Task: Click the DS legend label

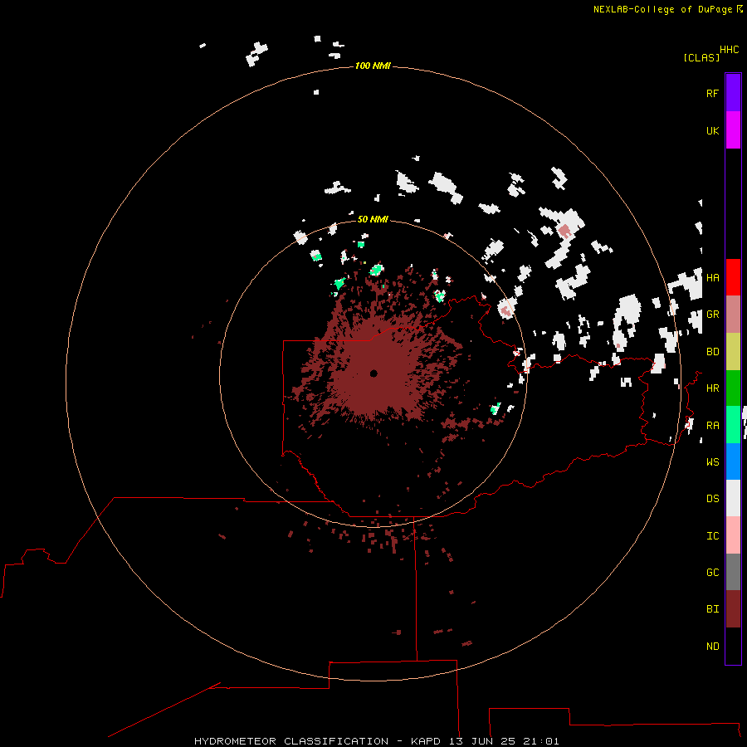Action: (x=712, y=499)
